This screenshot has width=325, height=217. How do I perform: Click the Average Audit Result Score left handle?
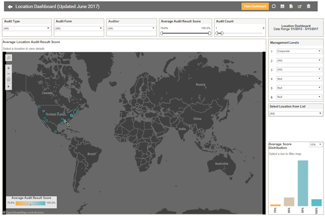[162, 33]
